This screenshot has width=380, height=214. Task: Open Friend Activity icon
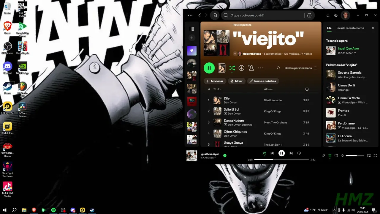click(336, 15)
